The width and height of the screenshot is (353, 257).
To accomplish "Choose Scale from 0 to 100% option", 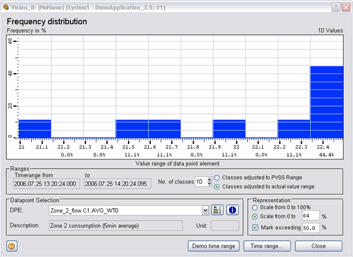I will click(255, 207).
